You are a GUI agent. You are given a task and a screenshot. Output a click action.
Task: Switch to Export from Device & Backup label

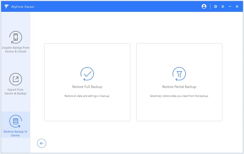pos(16,92)
